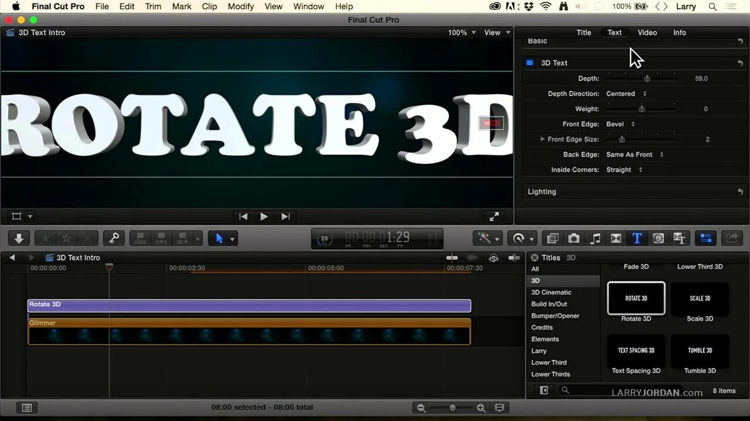
Task: Open clip appearance switch icon
Action: point(500,408)
